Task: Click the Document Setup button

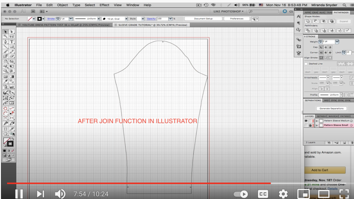Action: coord(203,19)
